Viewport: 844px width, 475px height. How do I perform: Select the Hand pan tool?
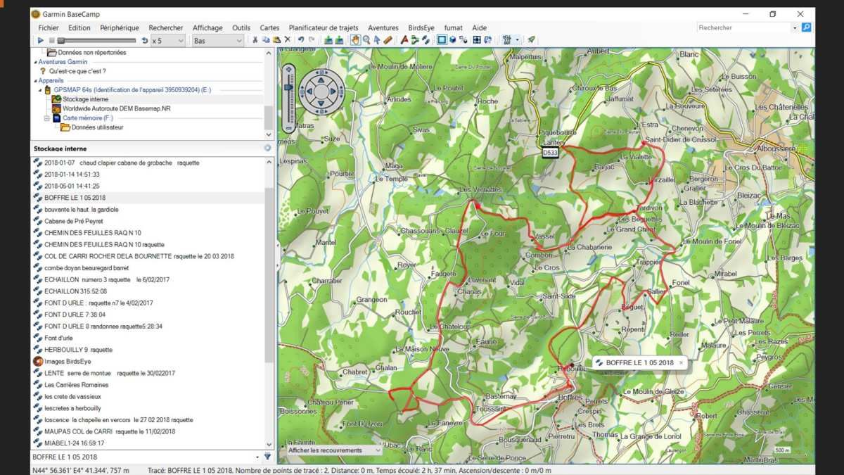click(x=356, y=40)
